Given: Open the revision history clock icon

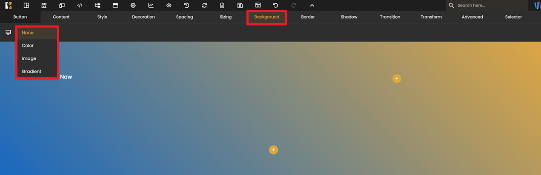Looking at the screenshot, I should (186, 6).
